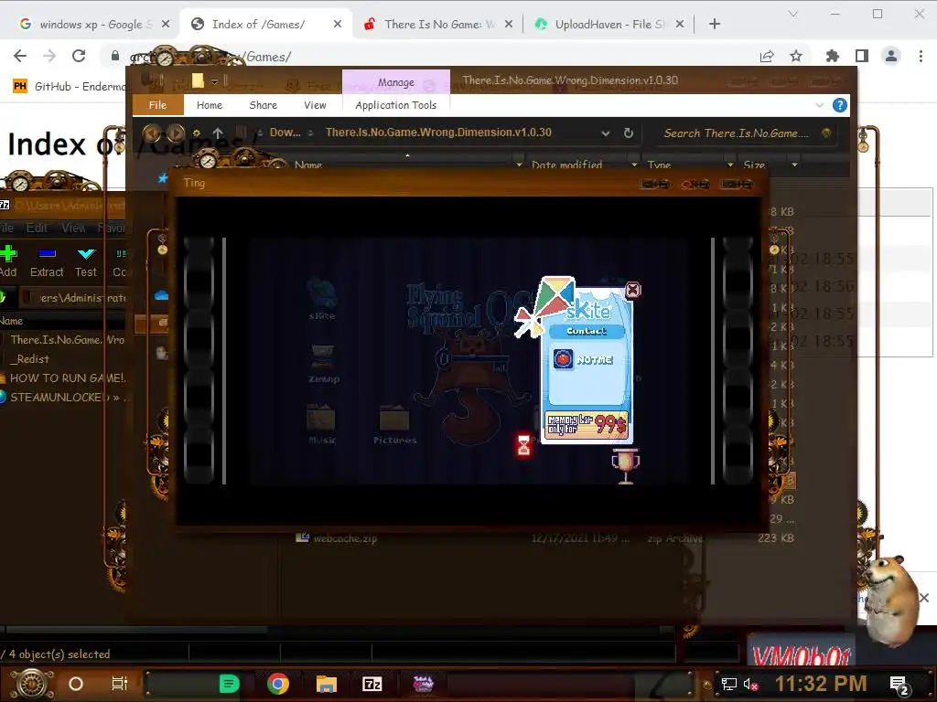937x702 pixels.
Task: Open the Home tab in Explorer ribbon
Action: point(210,105)
